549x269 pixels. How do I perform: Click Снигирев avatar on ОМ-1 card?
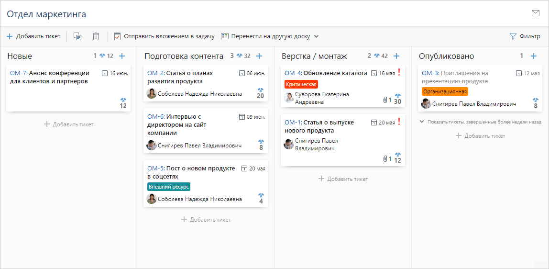coord(289,144)
